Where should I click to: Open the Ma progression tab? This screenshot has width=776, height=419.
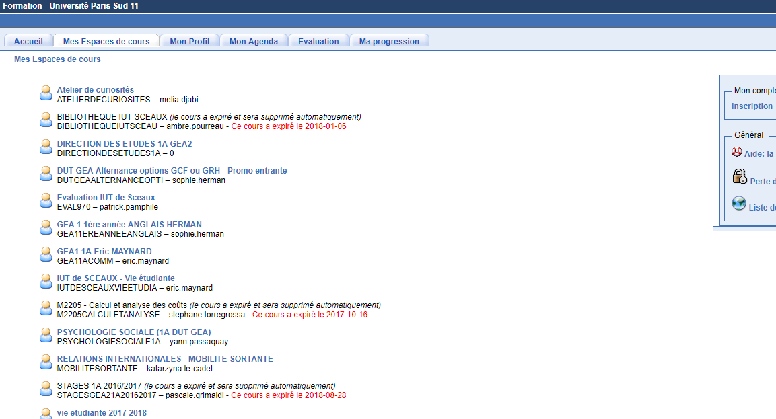pyautogui.click(x=389, y=42)
